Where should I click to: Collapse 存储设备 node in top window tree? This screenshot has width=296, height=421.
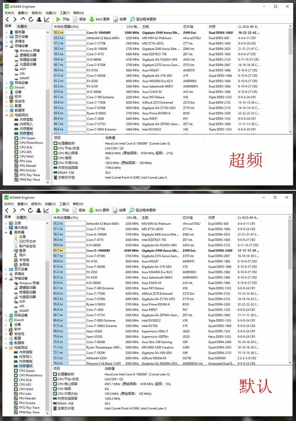pos(6,46)
